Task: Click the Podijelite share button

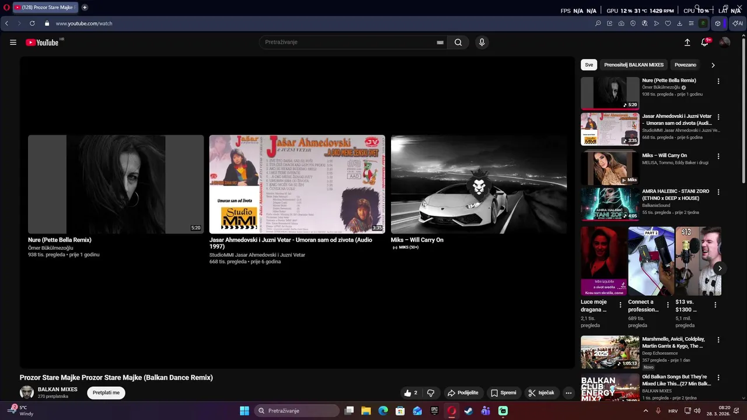Action: point(463,393)
